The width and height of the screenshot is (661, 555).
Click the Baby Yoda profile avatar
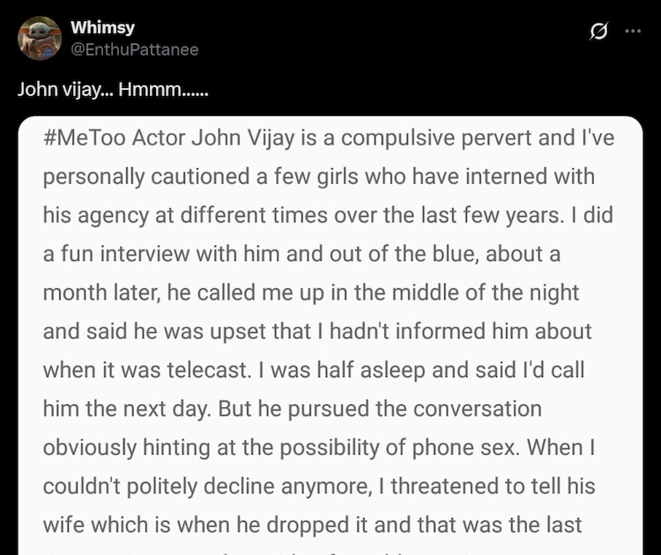coord(40,39)
